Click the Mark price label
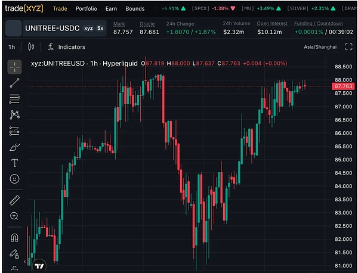 pos(119,24)
